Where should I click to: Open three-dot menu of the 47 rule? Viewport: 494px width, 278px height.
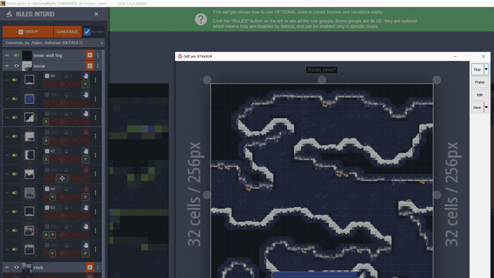coord(96,155)
